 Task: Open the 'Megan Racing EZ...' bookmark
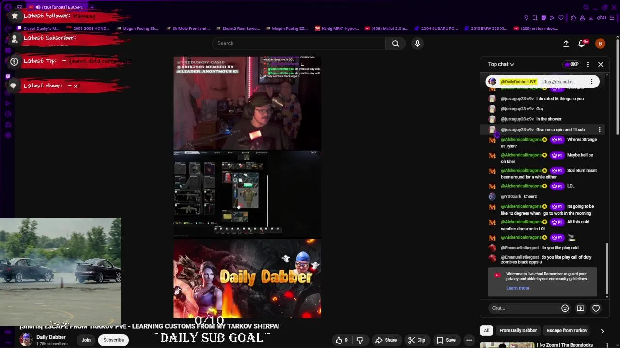tap(286, 29)
